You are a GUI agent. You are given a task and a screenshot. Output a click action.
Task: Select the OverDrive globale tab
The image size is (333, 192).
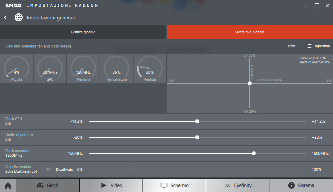point(250,32)
